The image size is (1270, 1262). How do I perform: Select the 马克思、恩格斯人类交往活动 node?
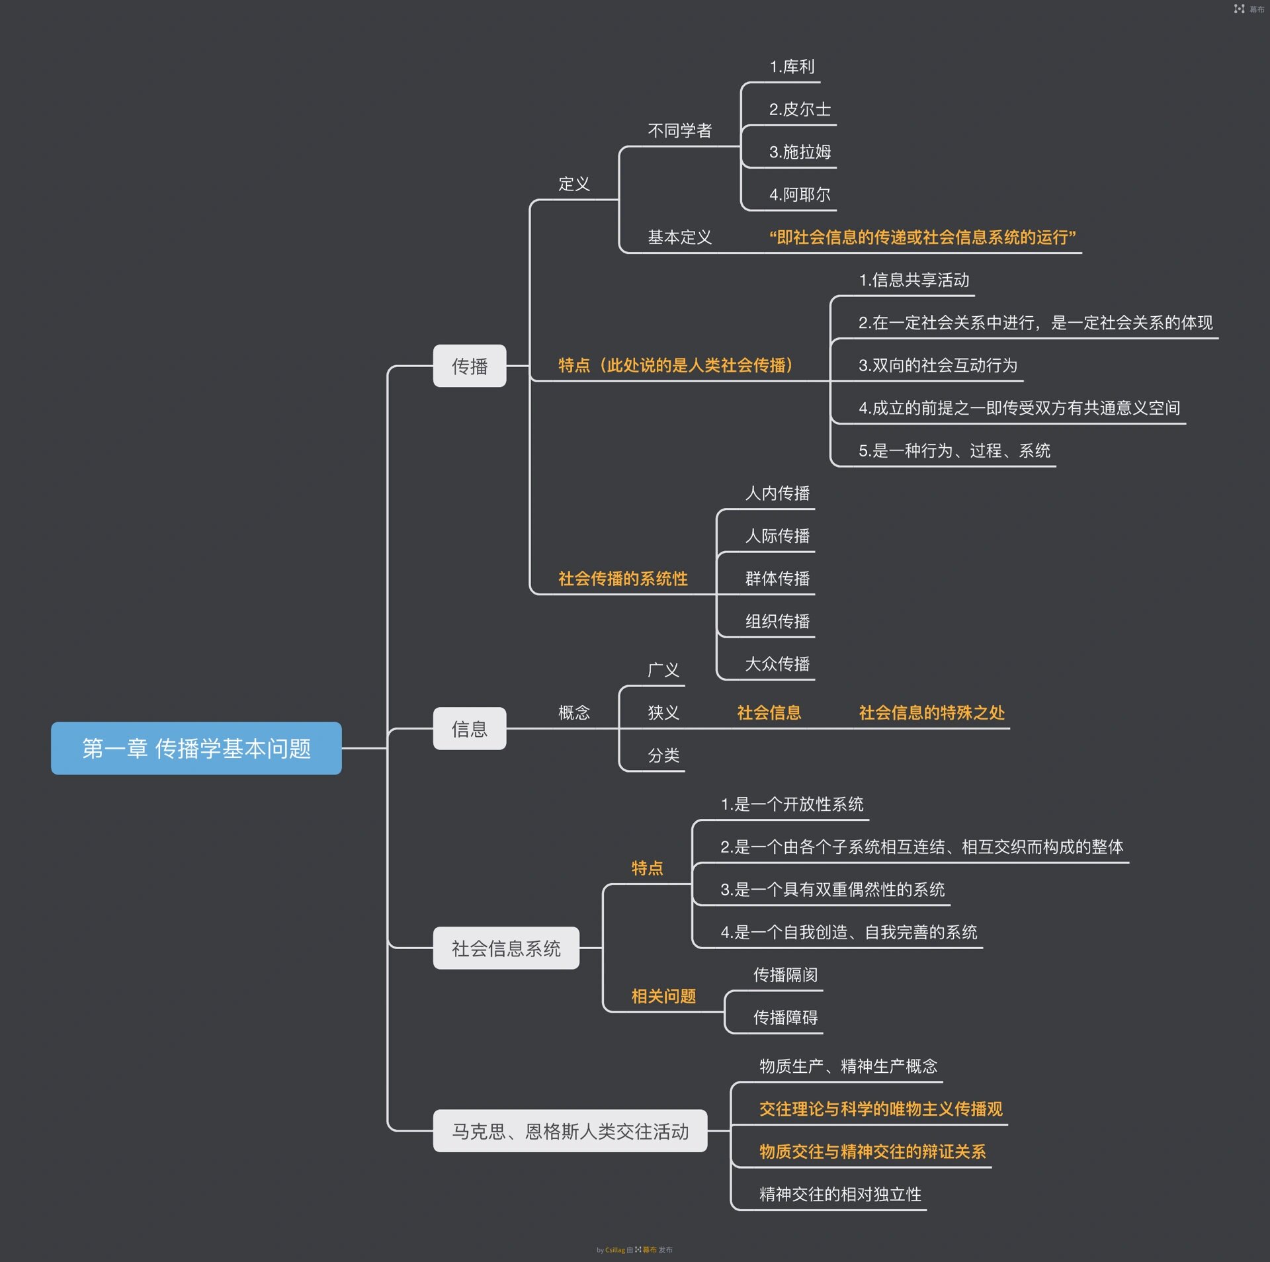pos(570,1131)
